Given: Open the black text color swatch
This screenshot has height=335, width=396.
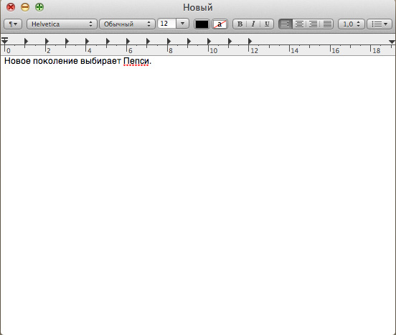Looking at the screenshot, I should pyautogui.click(x=202, y=24).
